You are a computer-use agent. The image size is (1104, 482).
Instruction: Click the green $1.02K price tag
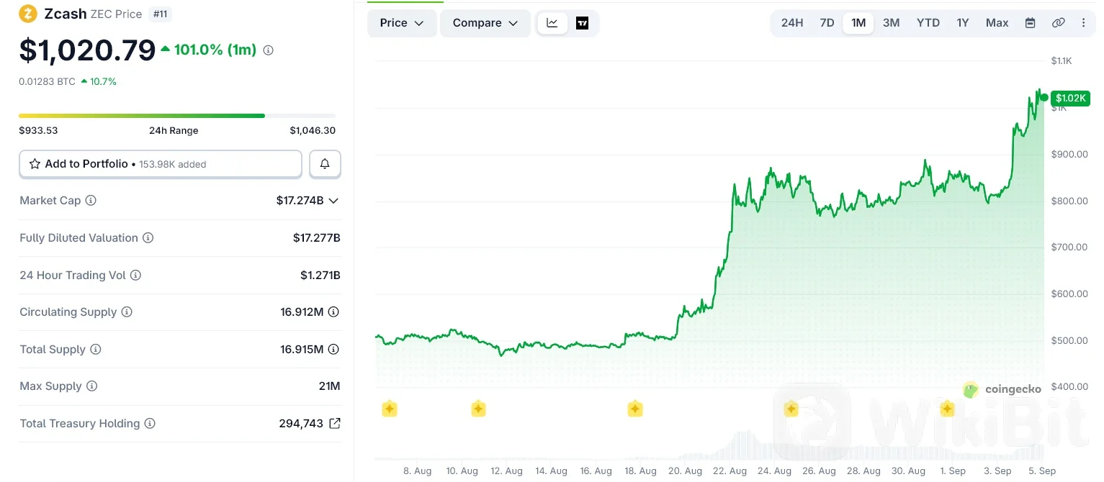pos(1070,98)
